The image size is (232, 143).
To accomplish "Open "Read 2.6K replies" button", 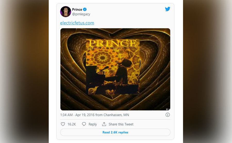I will point(115,132).
